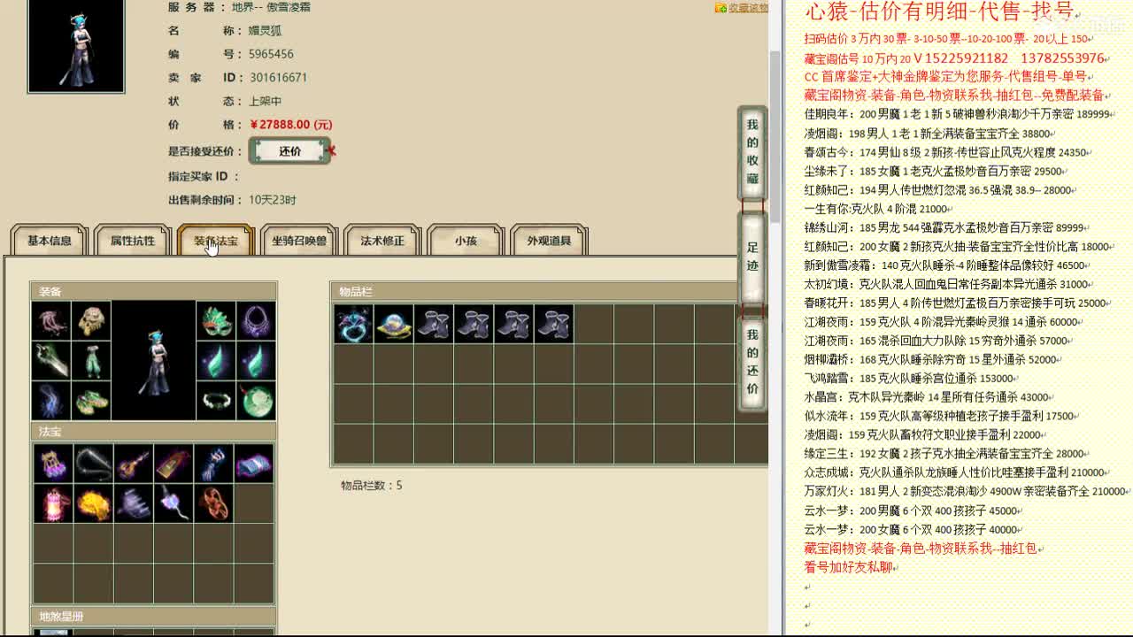Click the green sword weapon icon
Viewport: 1133px width, 637px height.
click(x=51, y=361)
